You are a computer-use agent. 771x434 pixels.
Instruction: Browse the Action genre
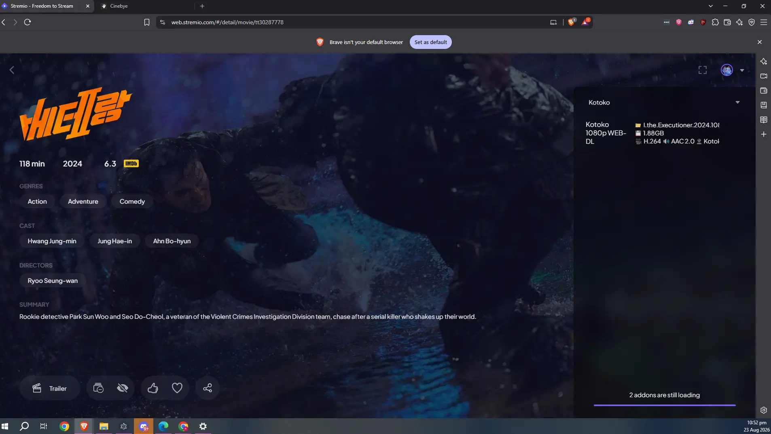coord(37,202)
